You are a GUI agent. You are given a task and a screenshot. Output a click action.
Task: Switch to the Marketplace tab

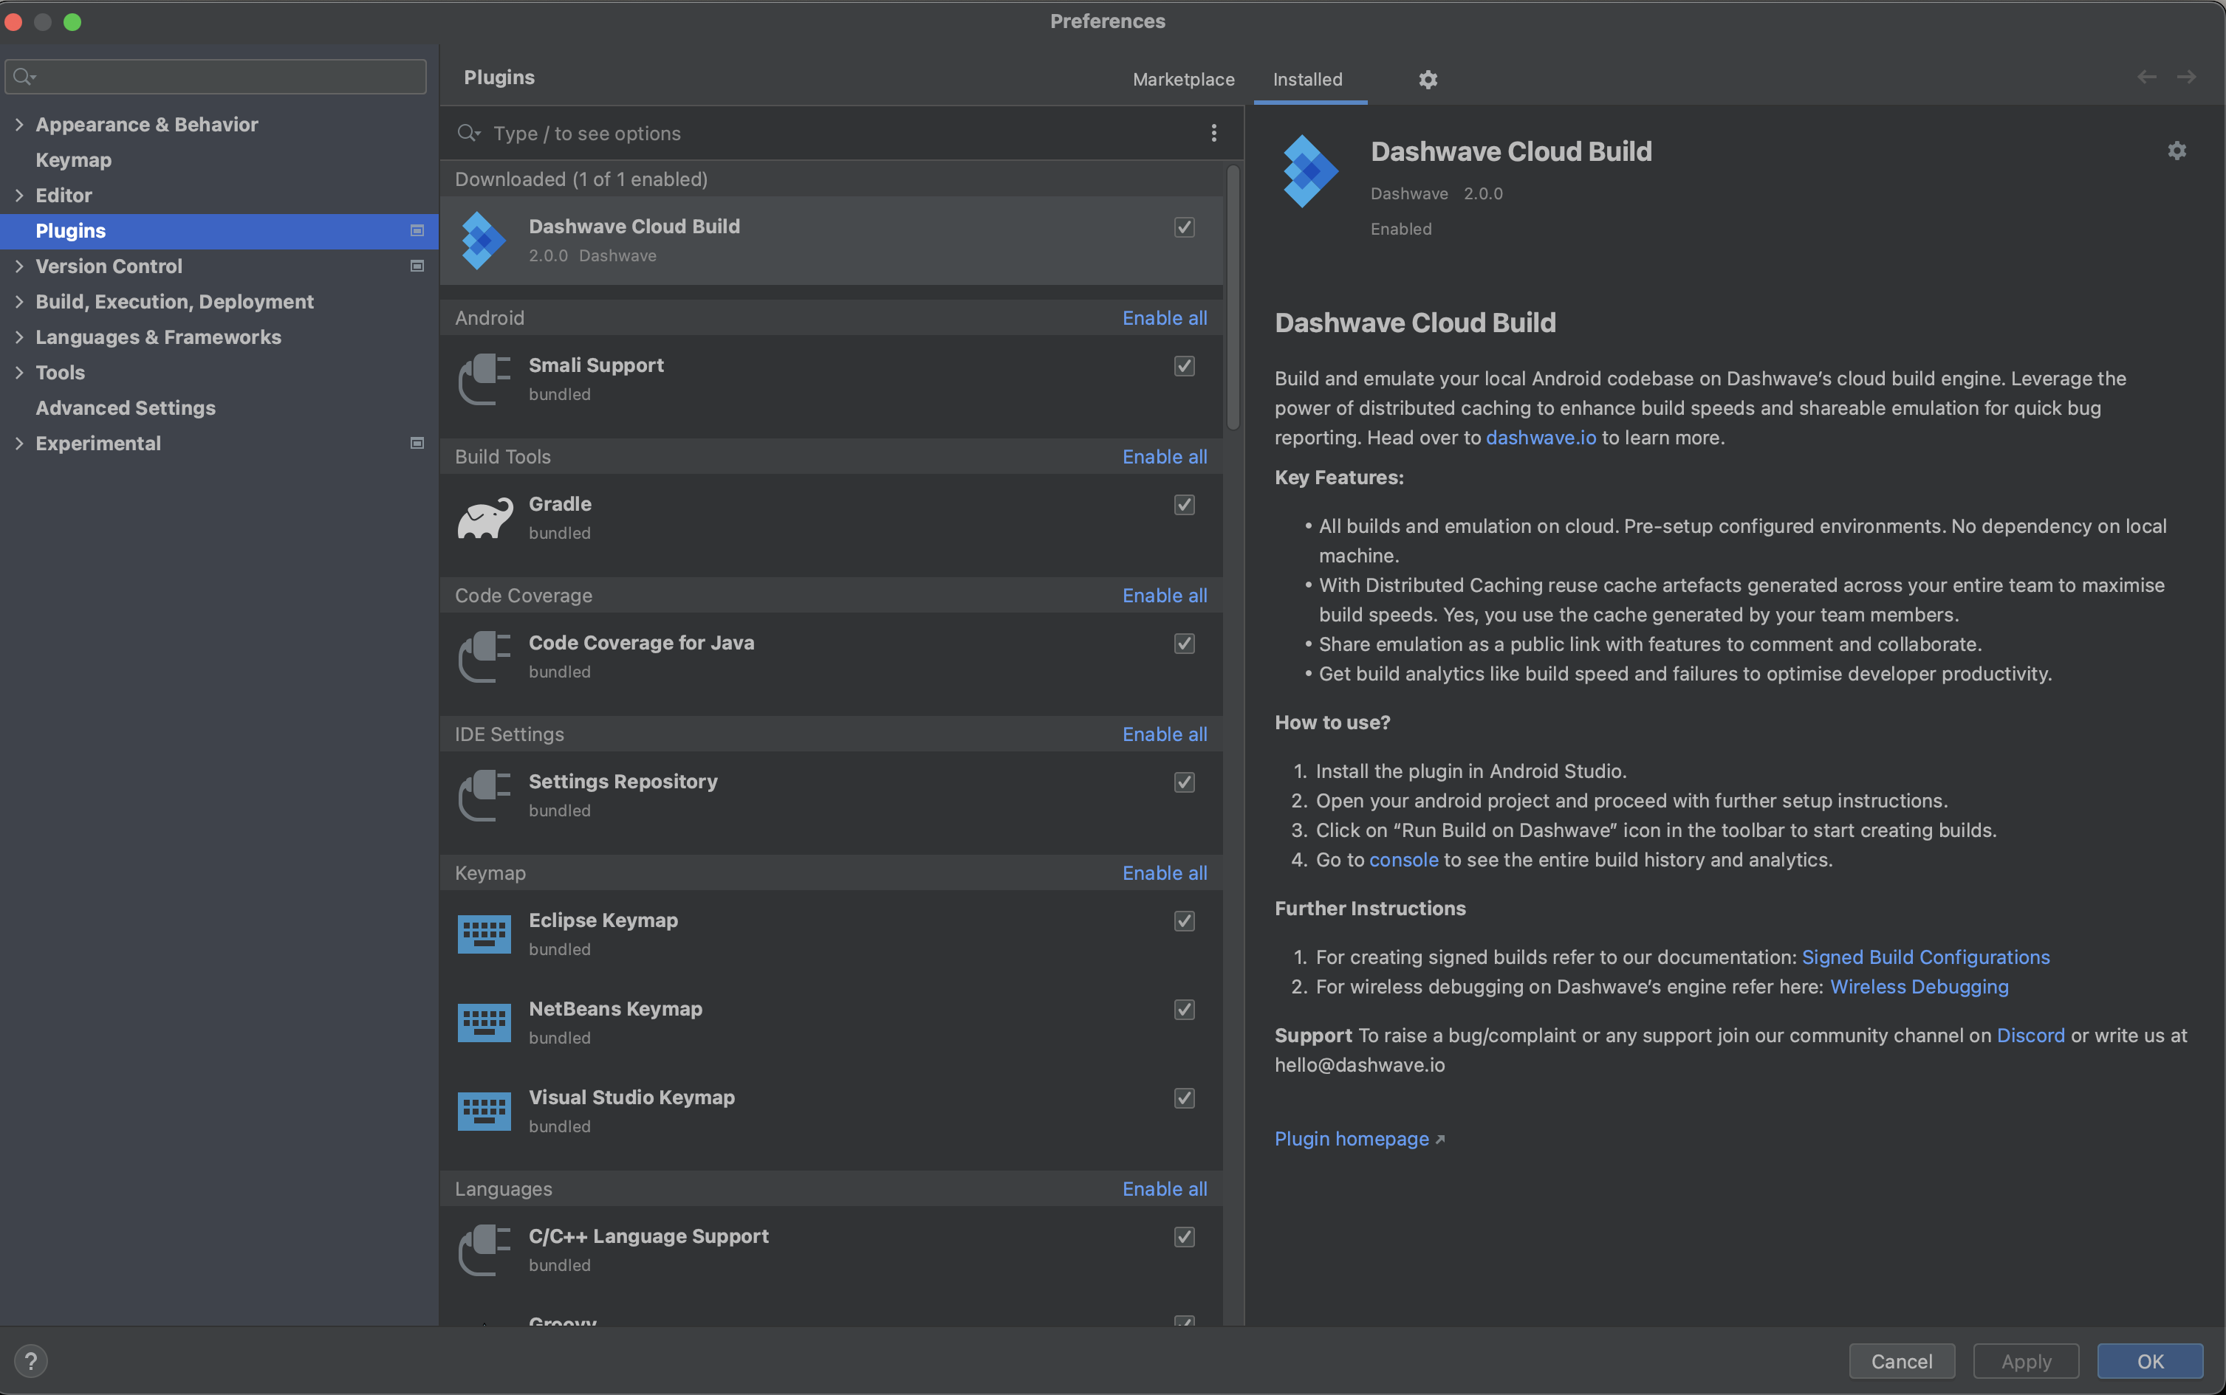[1182, 80]
